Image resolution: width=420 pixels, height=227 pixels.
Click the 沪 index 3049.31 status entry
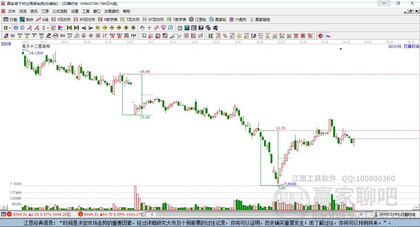39,214
